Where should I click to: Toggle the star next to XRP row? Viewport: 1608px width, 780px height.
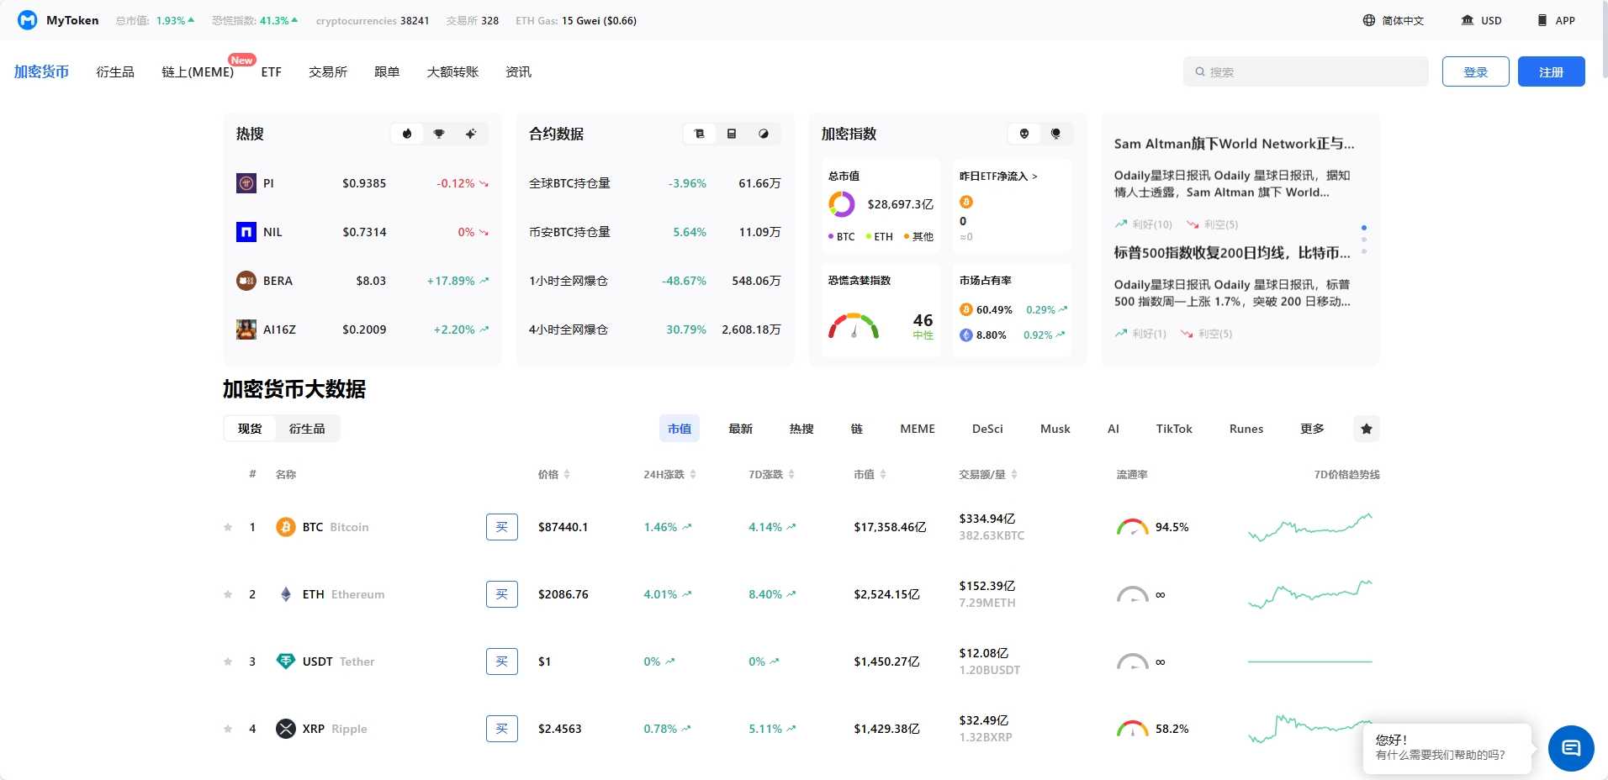pos(227,729)
